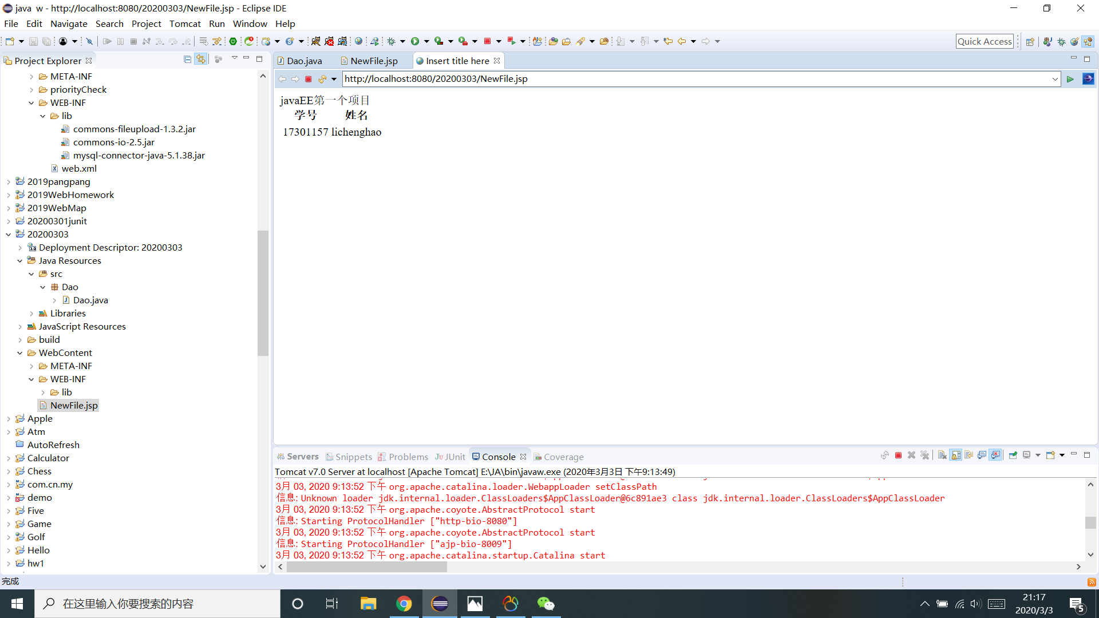Toggle Scroll Lock in Console

tap(956, 455)
